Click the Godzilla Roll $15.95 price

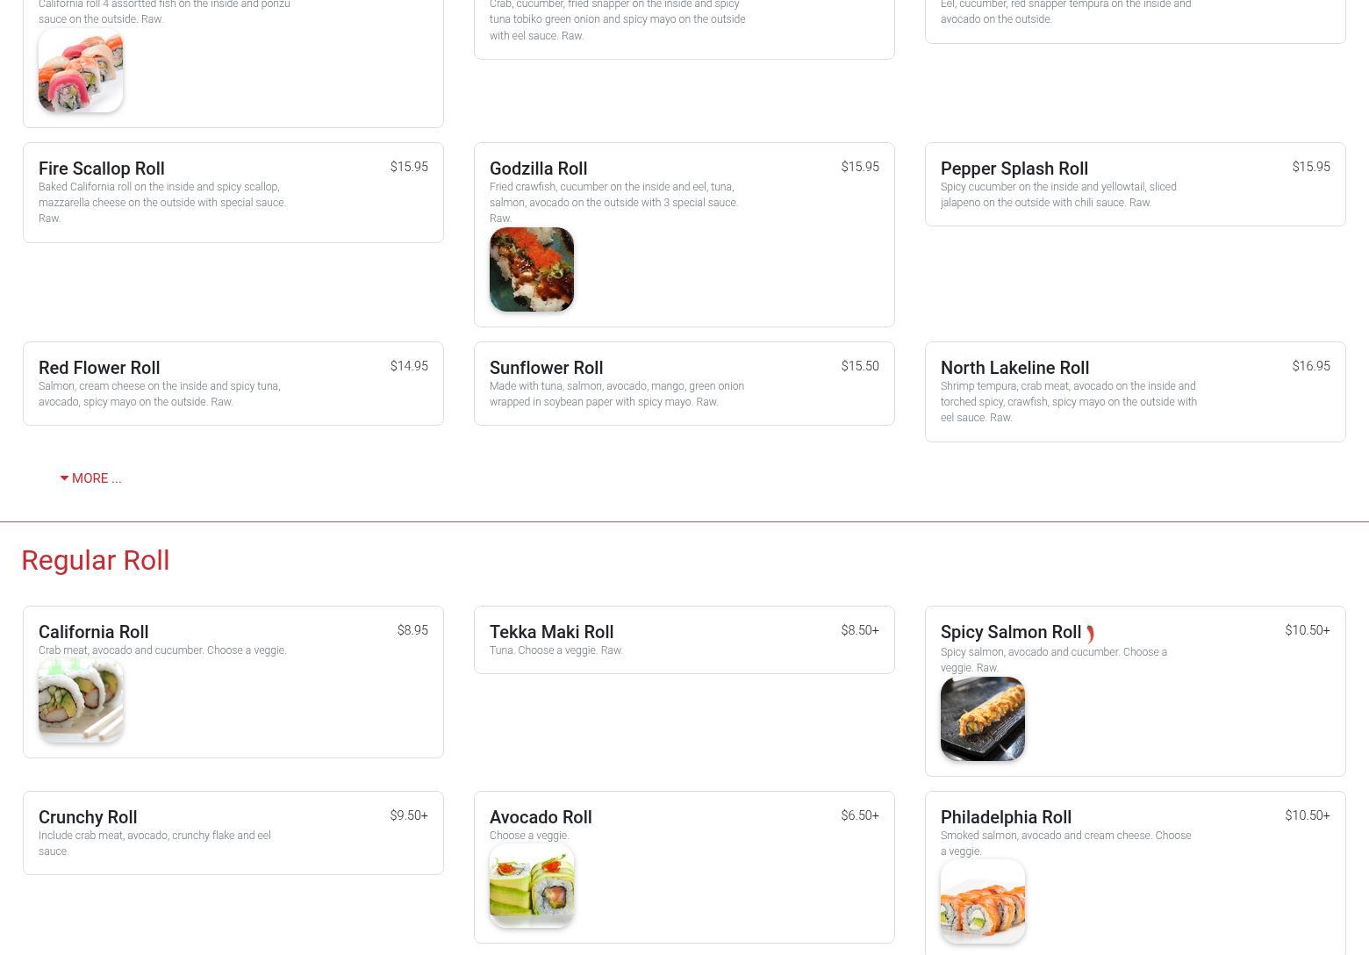coord(860,167)
